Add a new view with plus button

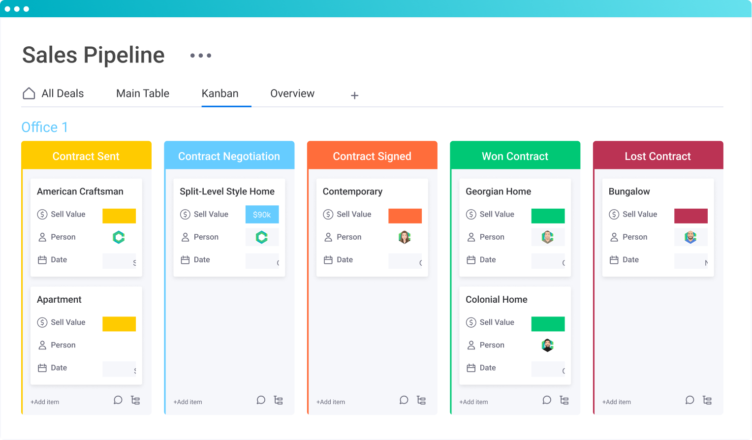tap(354, 95)
